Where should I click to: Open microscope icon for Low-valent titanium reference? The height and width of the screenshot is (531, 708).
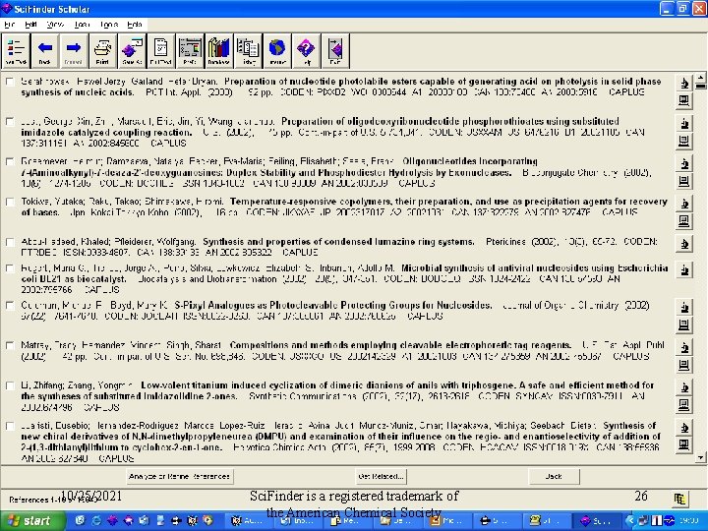pyautogui.click(x=684, y=387)
